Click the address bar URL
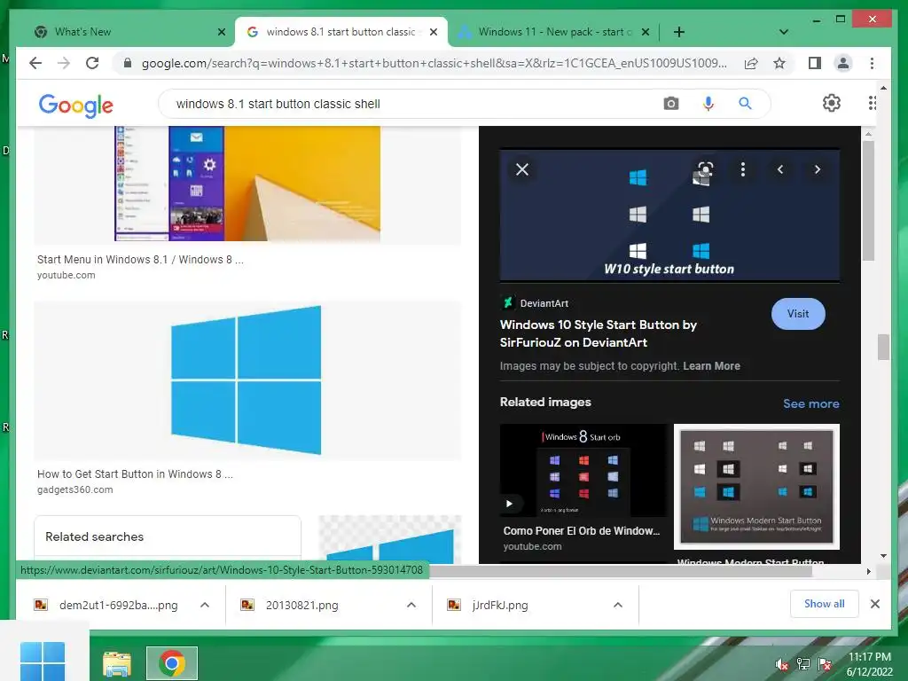 click(x=434, y=63)
